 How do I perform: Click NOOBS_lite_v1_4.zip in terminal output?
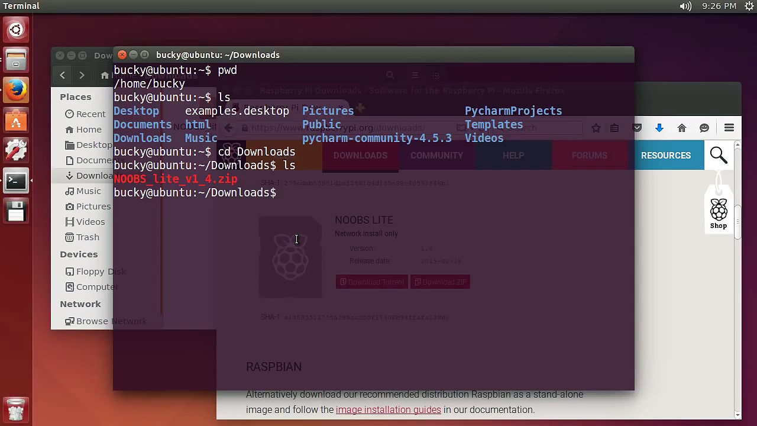[176, 179]
